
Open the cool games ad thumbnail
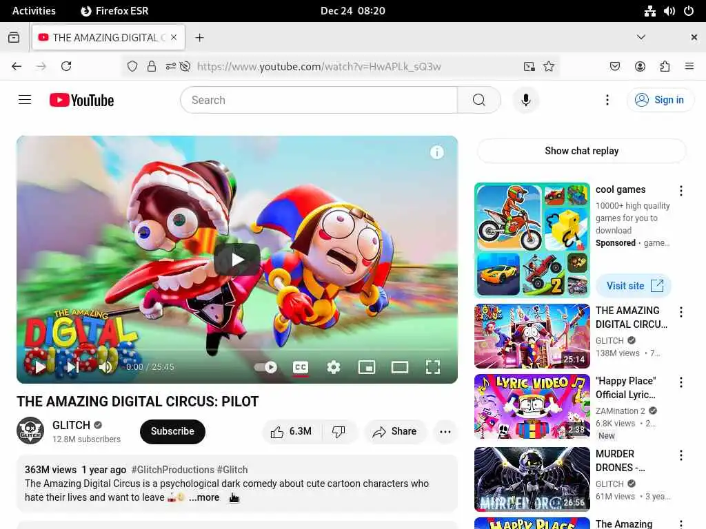click(532, 240)
